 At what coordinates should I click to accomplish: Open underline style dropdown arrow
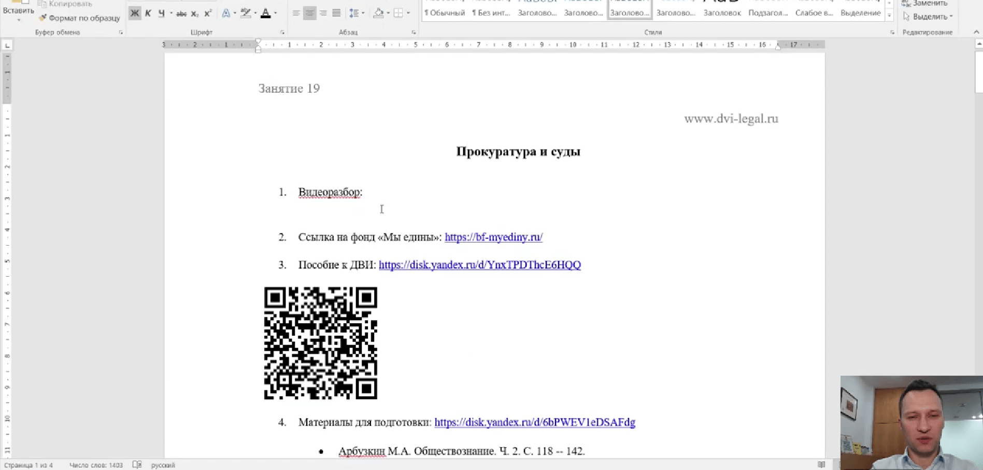click(x=171, y=13)
